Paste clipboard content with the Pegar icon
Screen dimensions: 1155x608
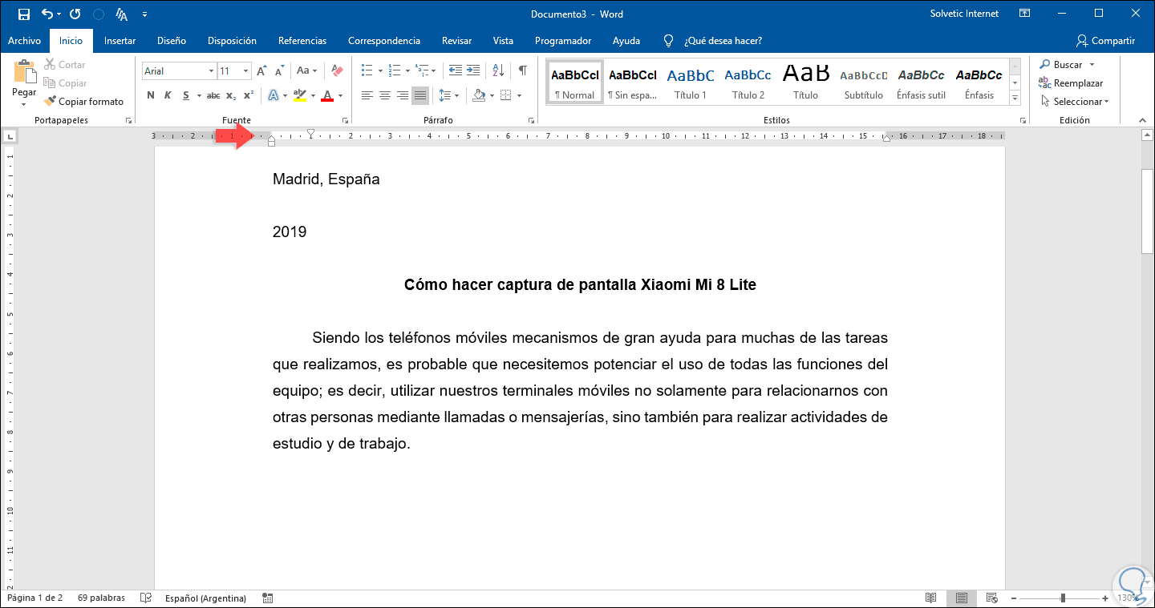point(24,73)
